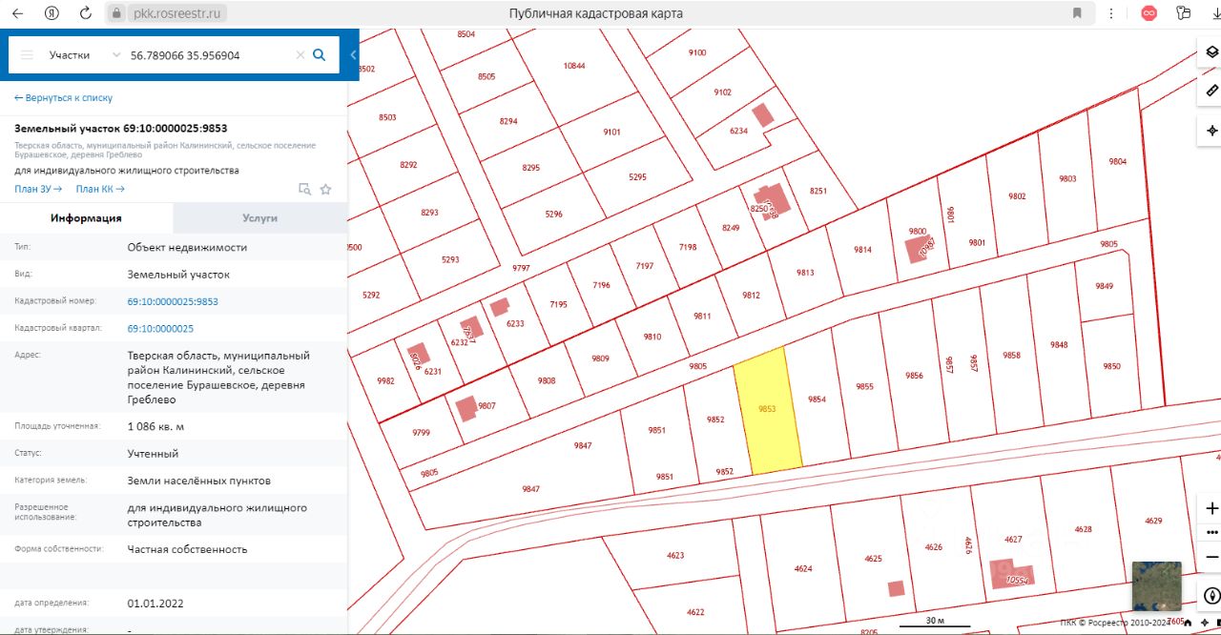Collapse the side panel with blue arrow
This screenshot has width=1221, height=635.
click(353, 55)
